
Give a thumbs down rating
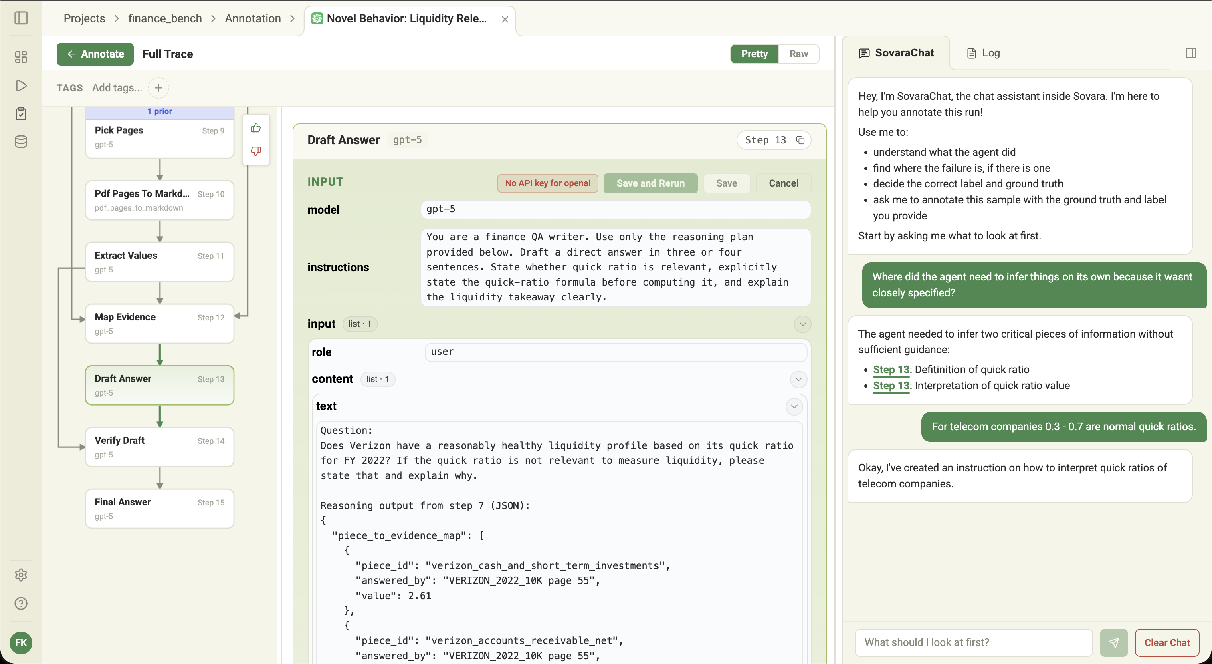[256, 151]
